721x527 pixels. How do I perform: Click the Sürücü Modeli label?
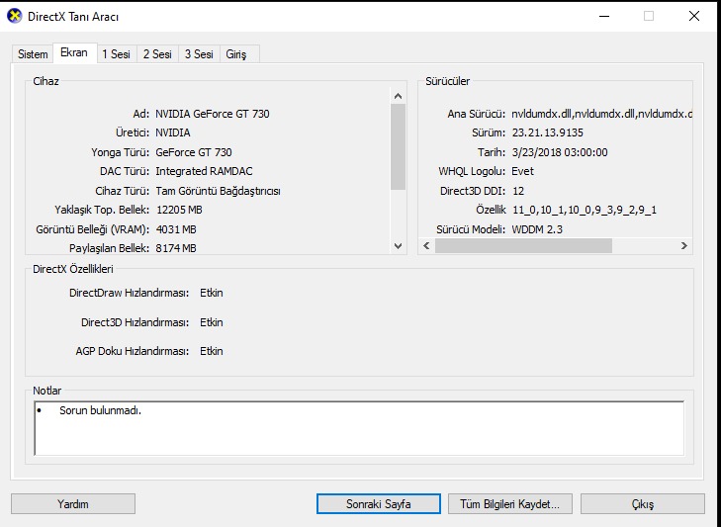(471, 229)
